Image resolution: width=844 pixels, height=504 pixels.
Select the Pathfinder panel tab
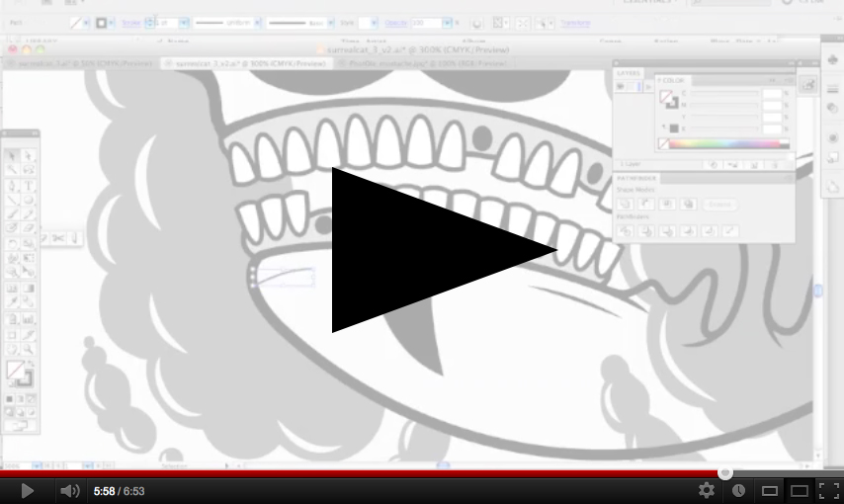pyautogui.click(x=636, y=178)
